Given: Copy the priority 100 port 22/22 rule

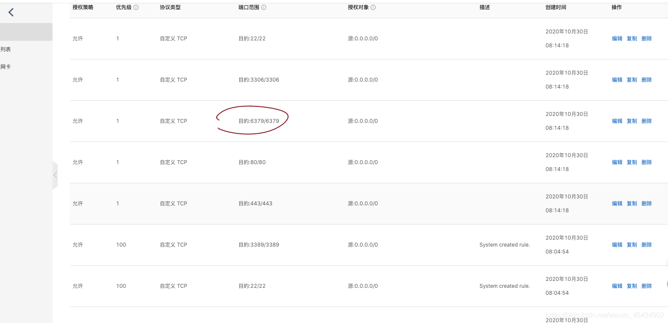Looking at the screenshot, I should pos(632,286).
